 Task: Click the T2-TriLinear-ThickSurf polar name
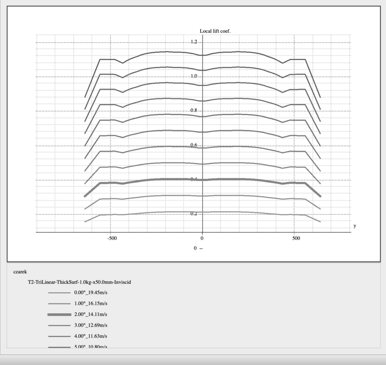[x=79, y=282]
